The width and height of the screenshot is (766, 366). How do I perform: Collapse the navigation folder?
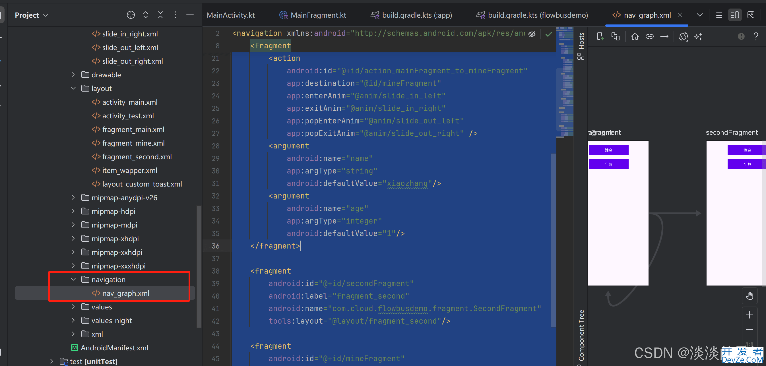click(73, 280)
